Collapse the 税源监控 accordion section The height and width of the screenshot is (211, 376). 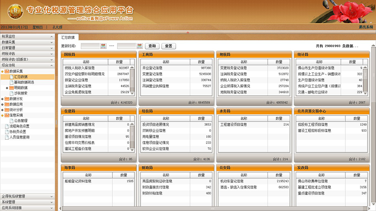pos(28,36)
